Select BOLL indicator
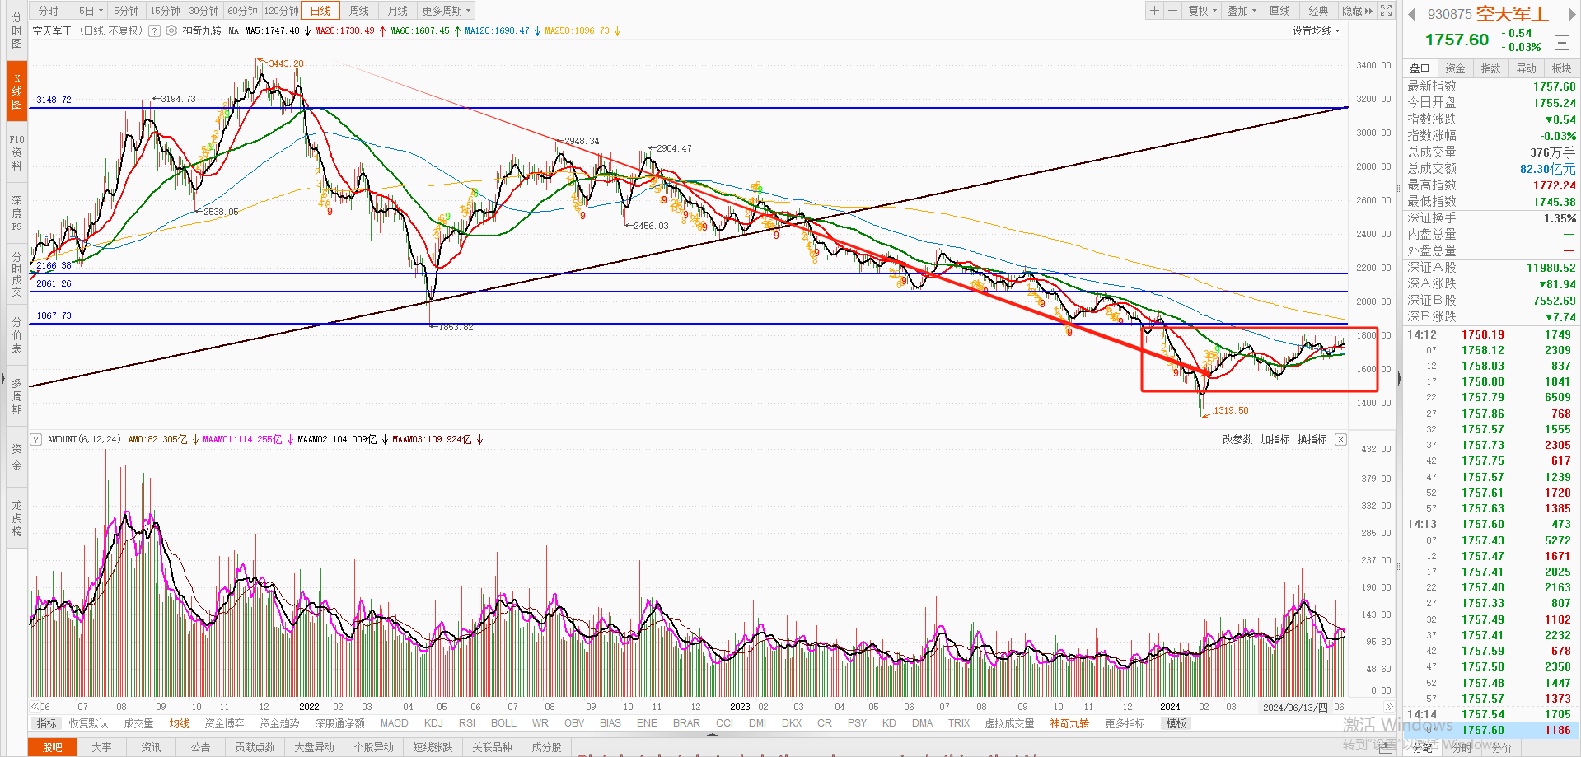This screenshot has width=1581, height=757. pos(503,723)
